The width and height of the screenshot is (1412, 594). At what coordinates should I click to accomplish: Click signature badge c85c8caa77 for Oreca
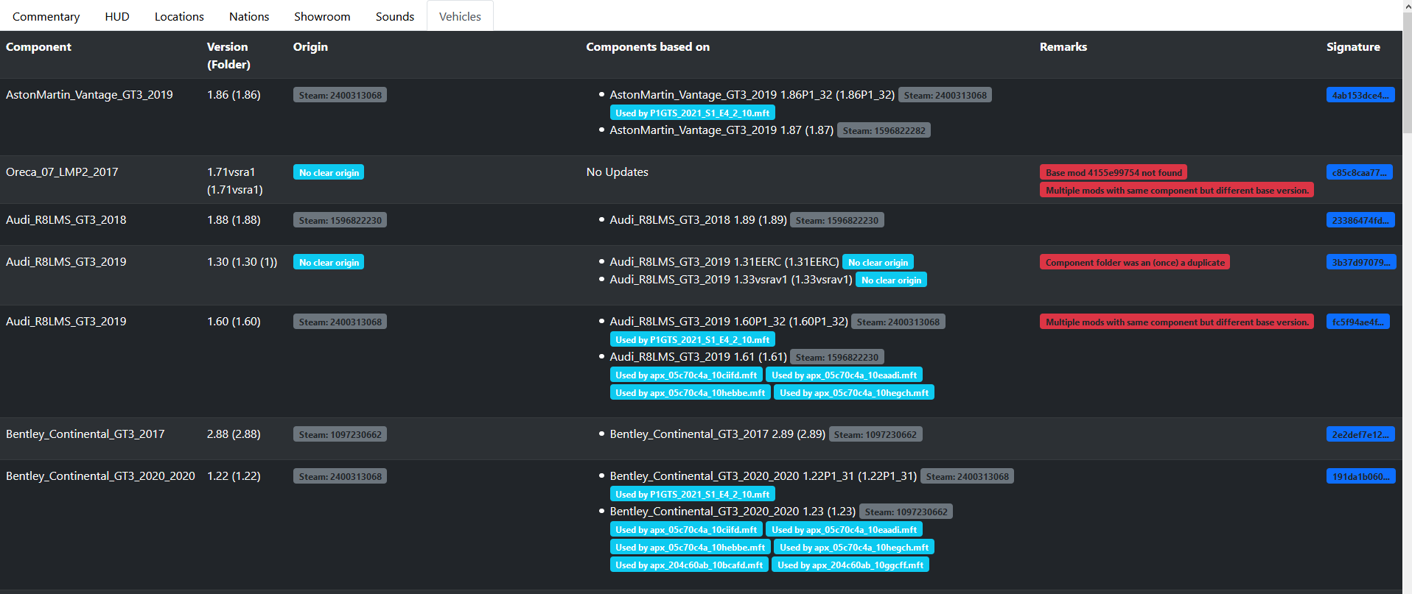(x=1359, y=172)
